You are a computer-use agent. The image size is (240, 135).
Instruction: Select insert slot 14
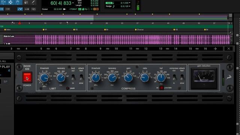176,49
